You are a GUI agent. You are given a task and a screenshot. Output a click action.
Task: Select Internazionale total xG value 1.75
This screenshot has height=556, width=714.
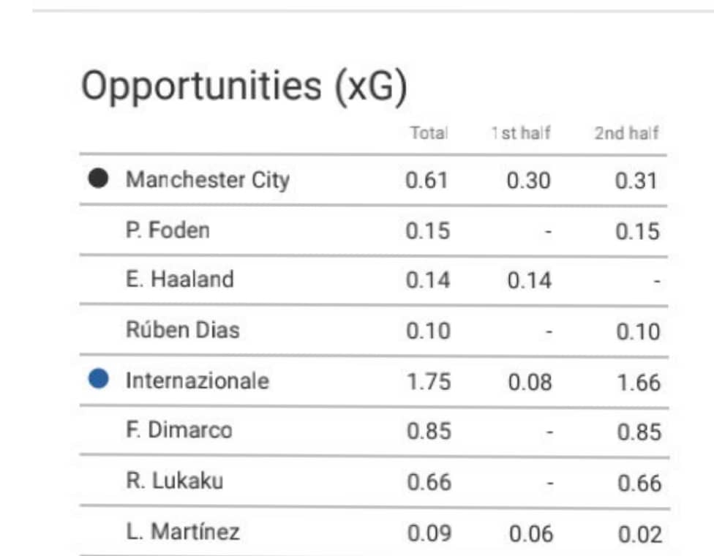[x=429, y=382]
